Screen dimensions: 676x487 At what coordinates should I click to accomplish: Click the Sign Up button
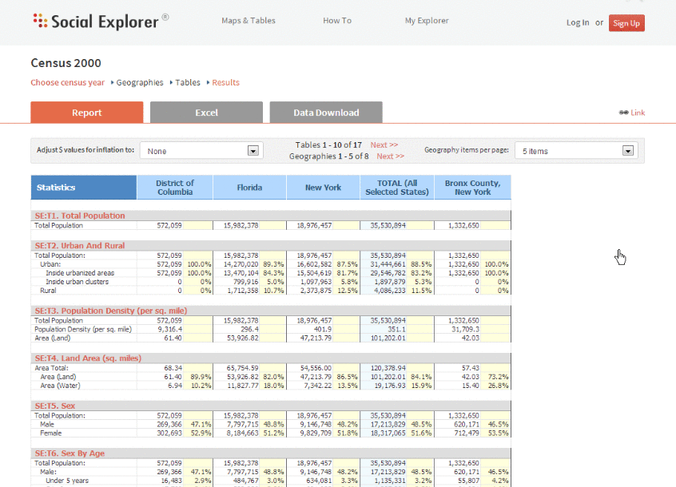626,23
